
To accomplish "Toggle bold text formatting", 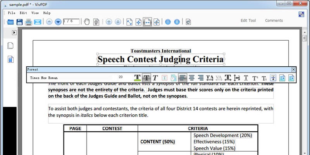I will pyautogui.click(x=146, y=77).
